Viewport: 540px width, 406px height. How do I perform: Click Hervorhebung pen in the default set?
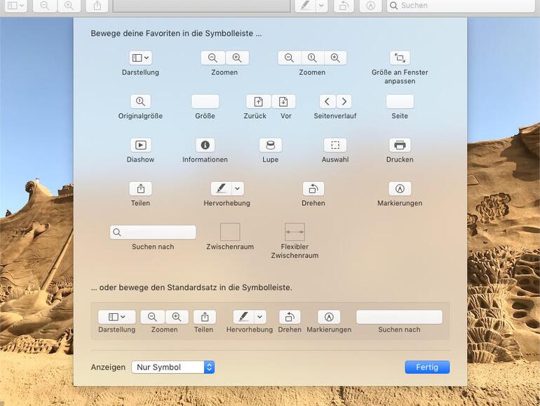click(243, 317)
